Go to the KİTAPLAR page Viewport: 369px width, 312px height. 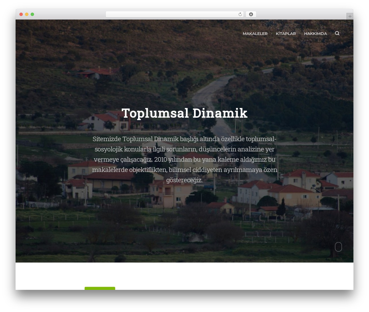tap(286, 34)
